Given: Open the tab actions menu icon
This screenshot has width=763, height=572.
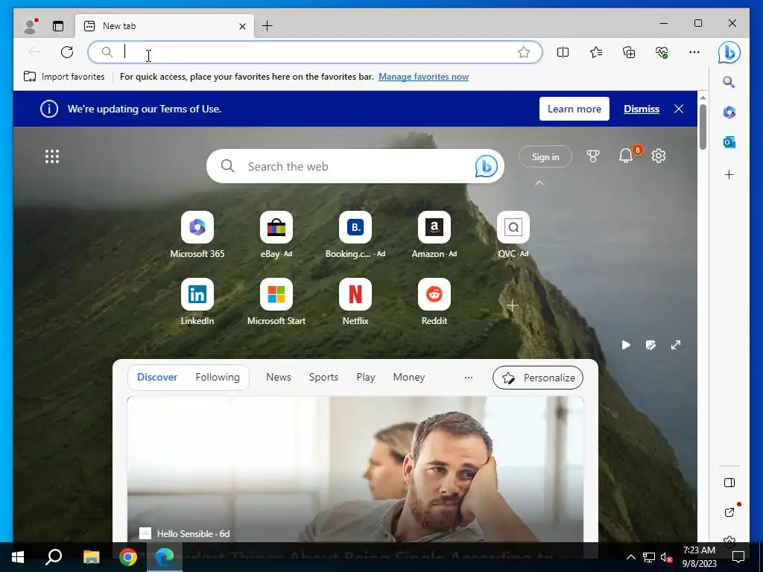Looking at the screenshot, I should (x=58, y=26).
